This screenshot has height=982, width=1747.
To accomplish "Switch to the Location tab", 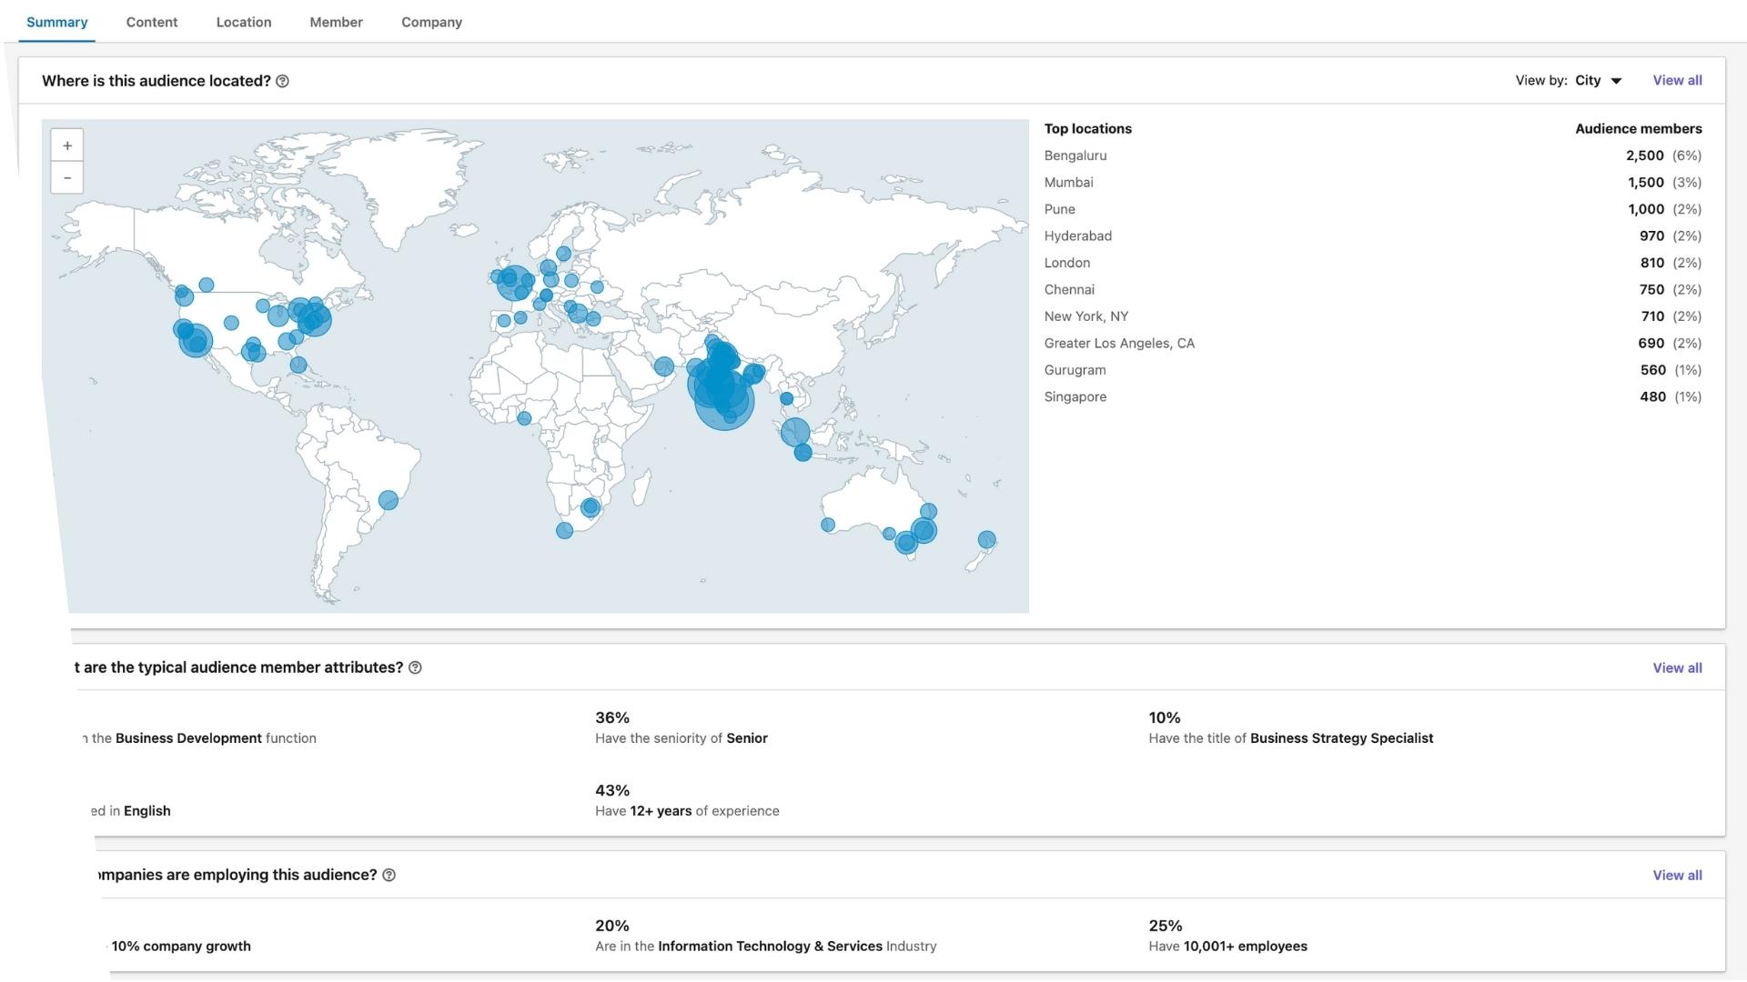I will 243,22.
